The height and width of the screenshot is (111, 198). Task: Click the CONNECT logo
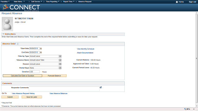pyautogui.click(x=20, y=7)
